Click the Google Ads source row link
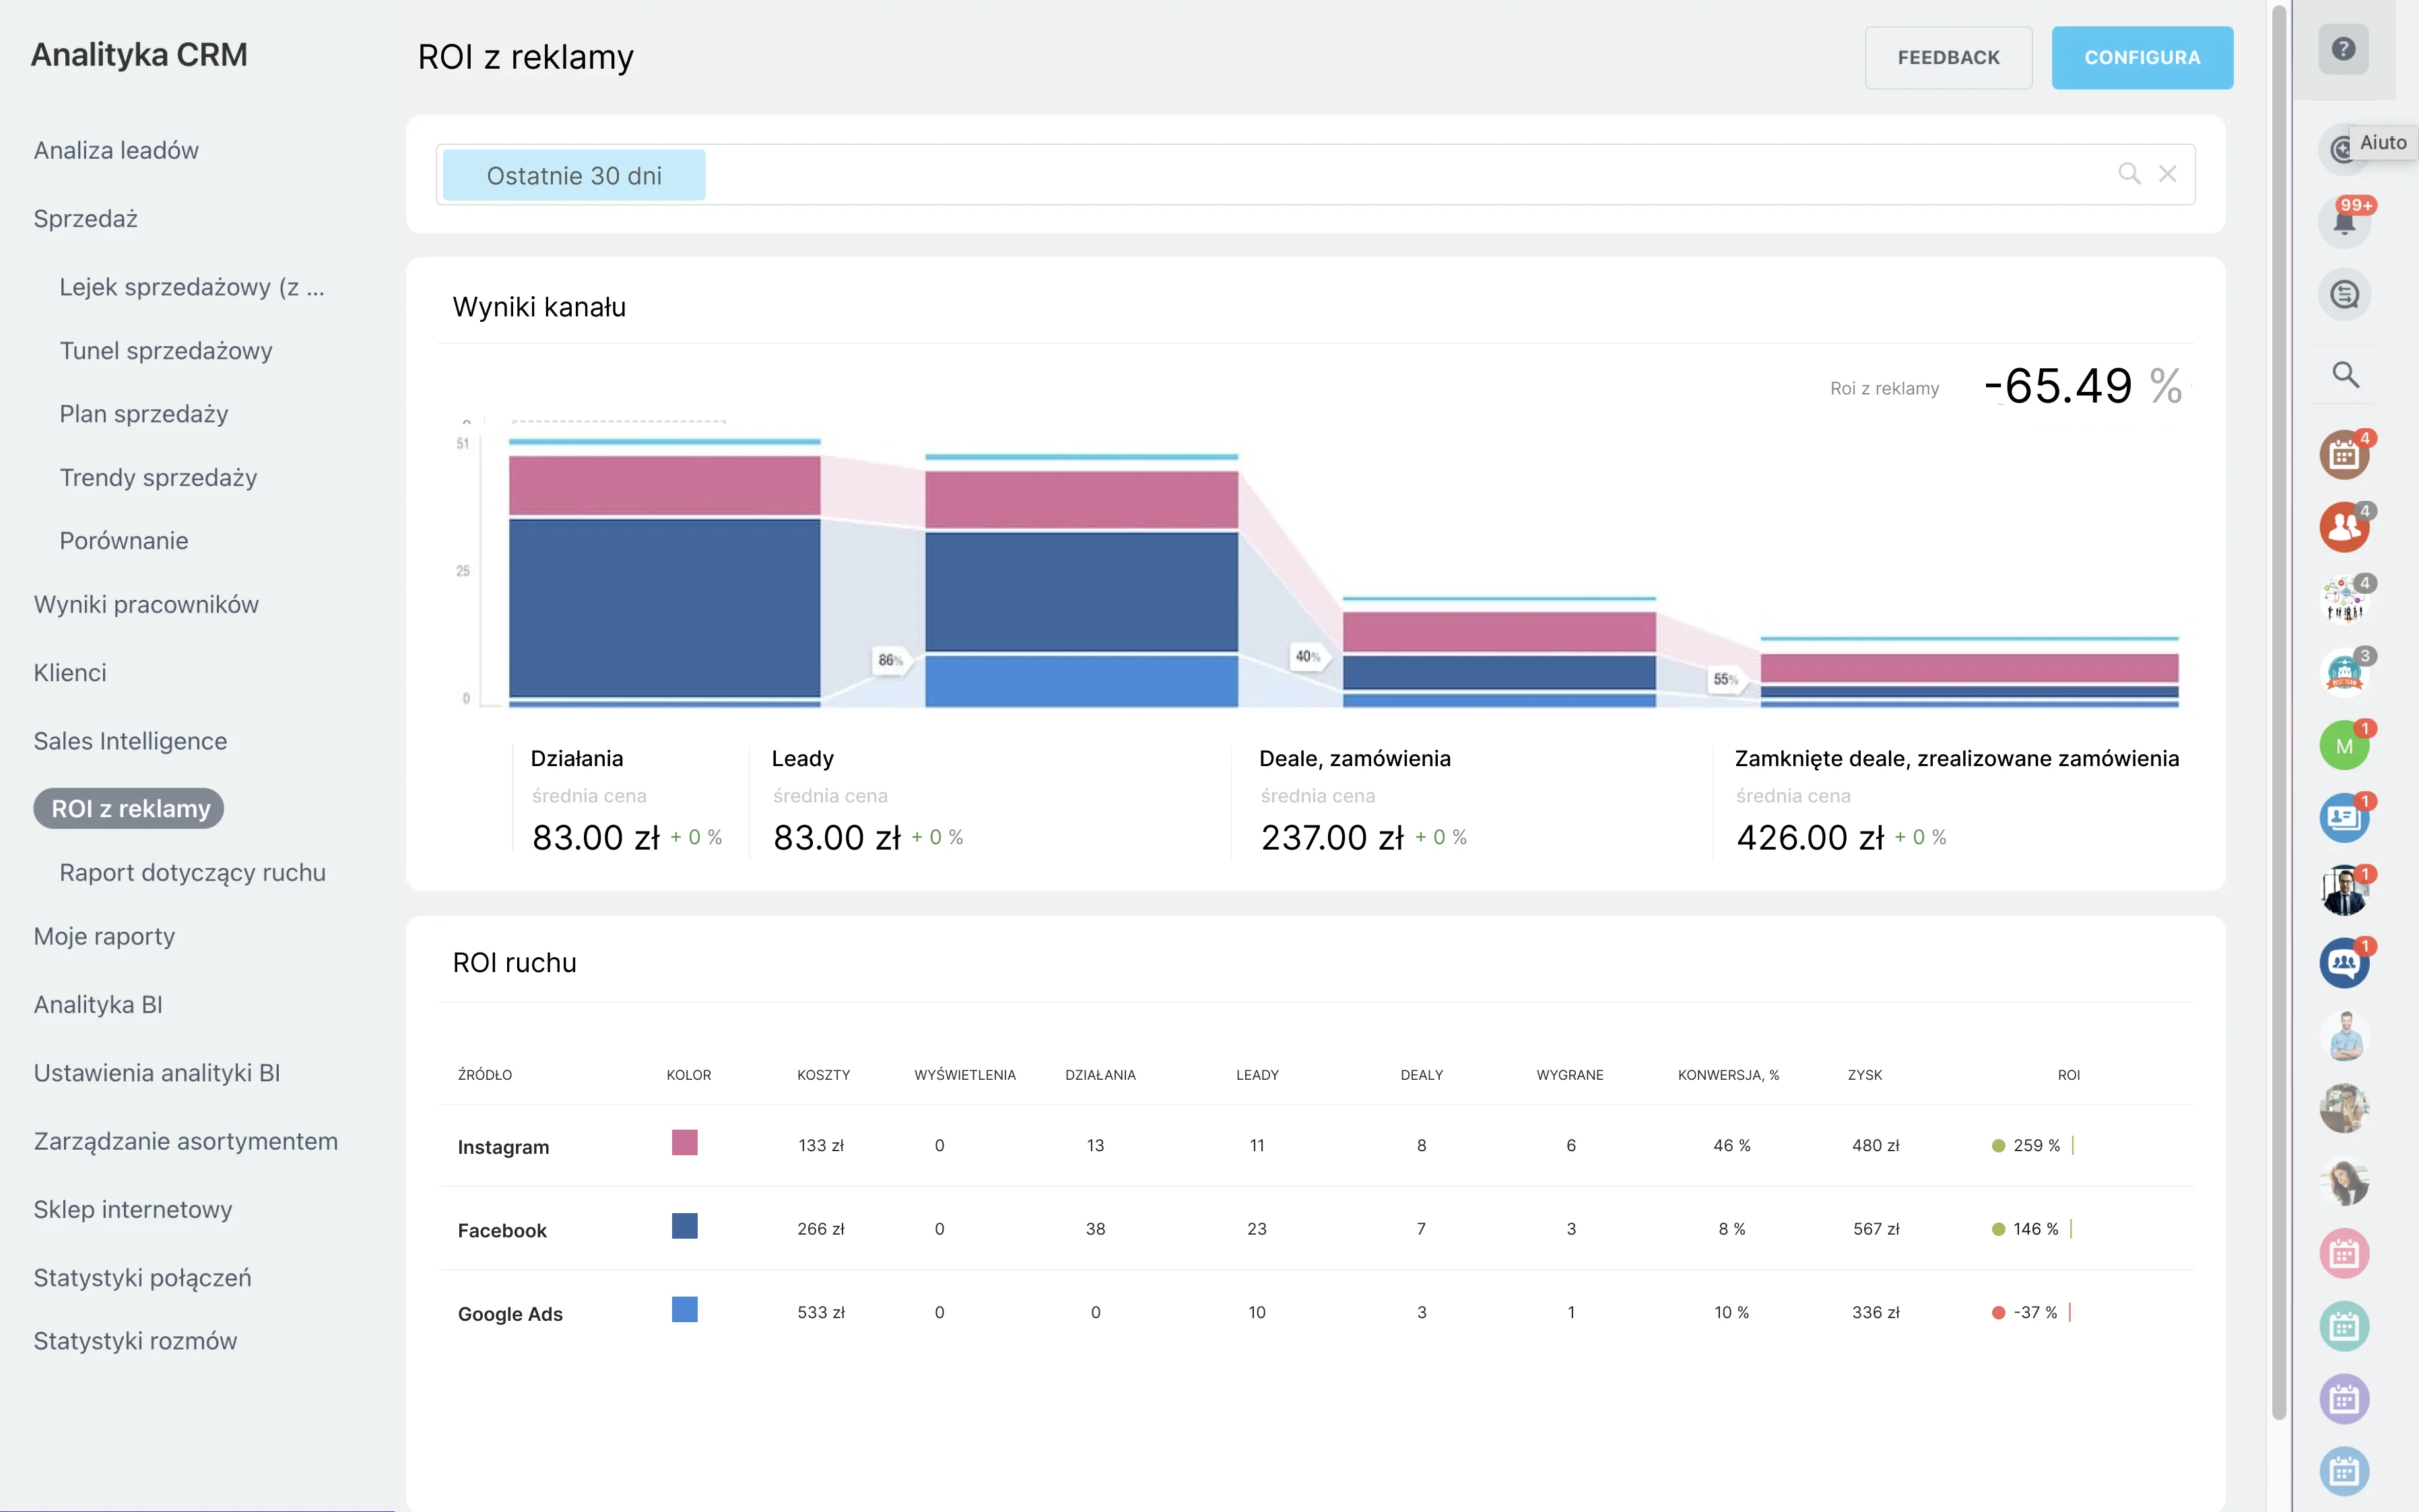 (x=510, y=1314)
